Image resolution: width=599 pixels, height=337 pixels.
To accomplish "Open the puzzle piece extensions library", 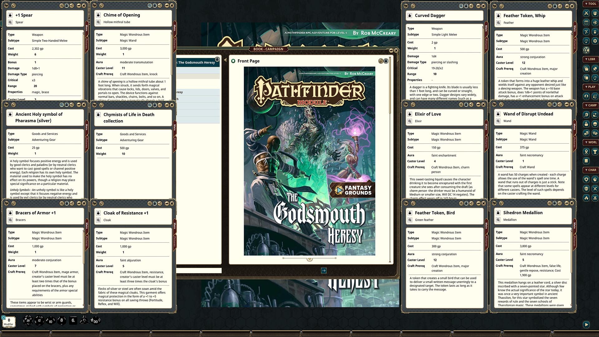I will 595,68.
